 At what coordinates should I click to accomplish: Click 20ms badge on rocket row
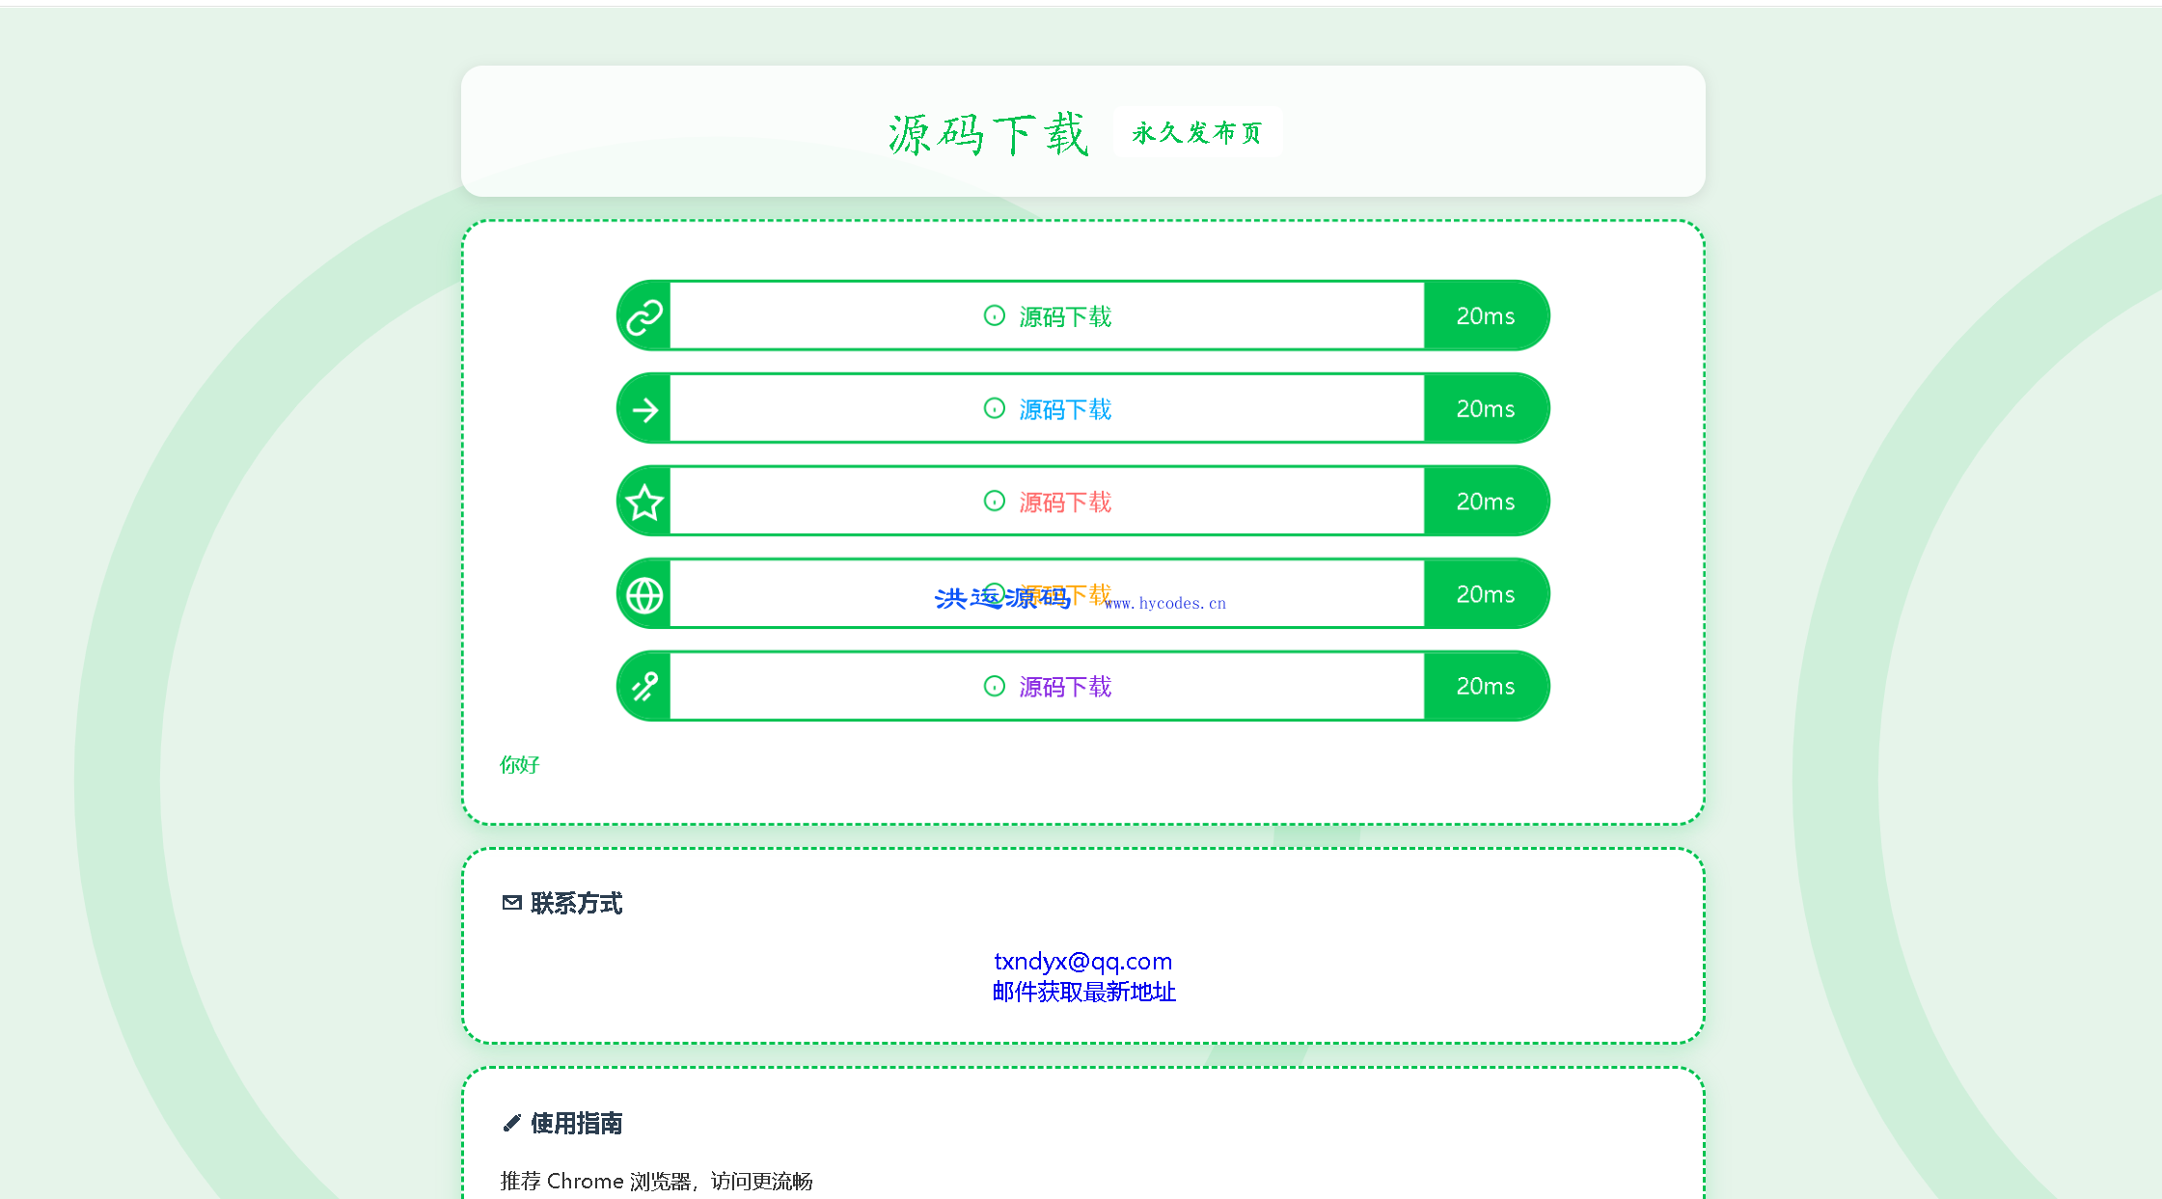click(x=1486, y=687)
